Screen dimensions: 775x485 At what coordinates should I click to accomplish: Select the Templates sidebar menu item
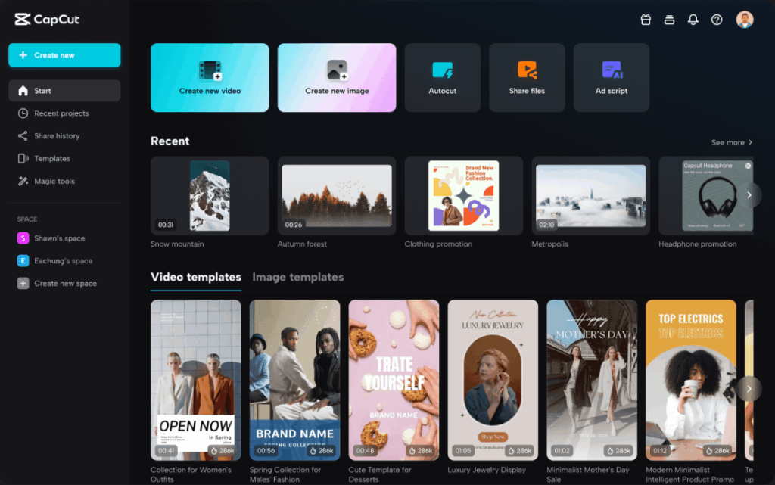click(64, 158)
